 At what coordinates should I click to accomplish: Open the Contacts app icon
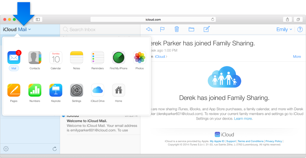coord(35,58)
